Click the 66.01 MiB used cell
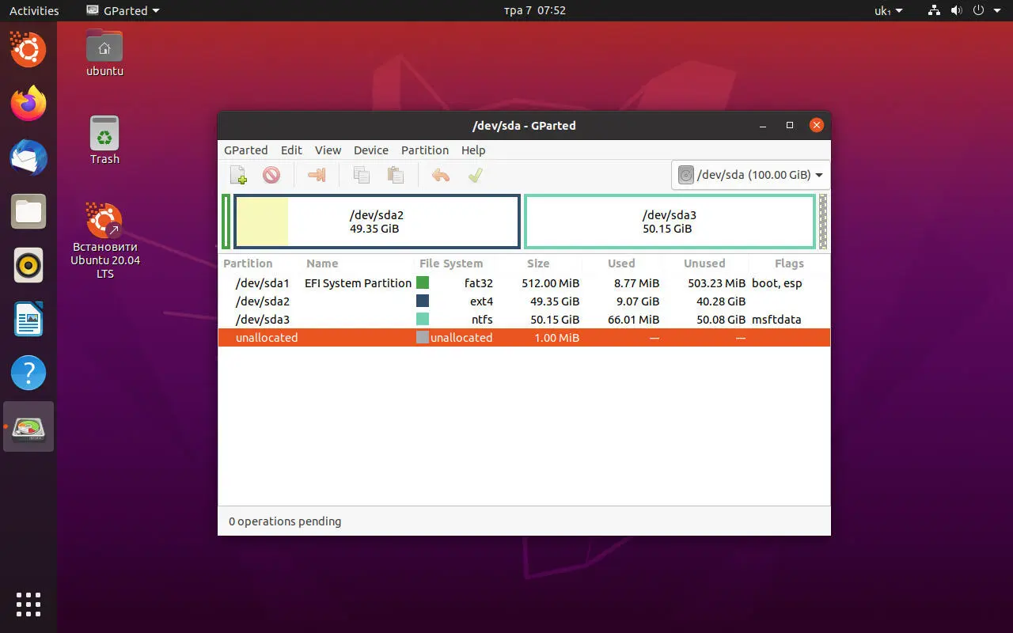 point(634,320)
